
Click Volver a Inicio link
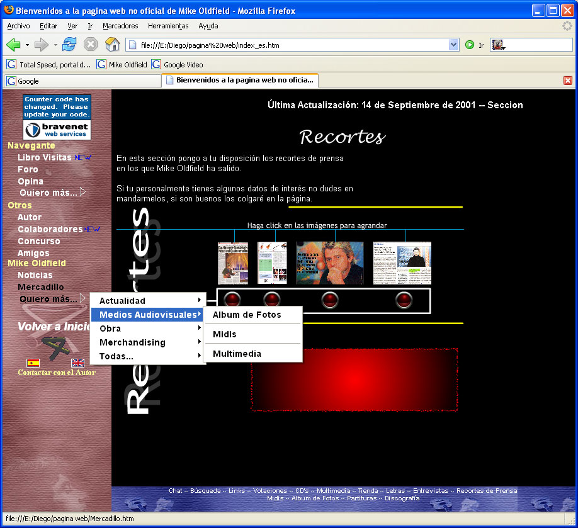pos(54,327)
